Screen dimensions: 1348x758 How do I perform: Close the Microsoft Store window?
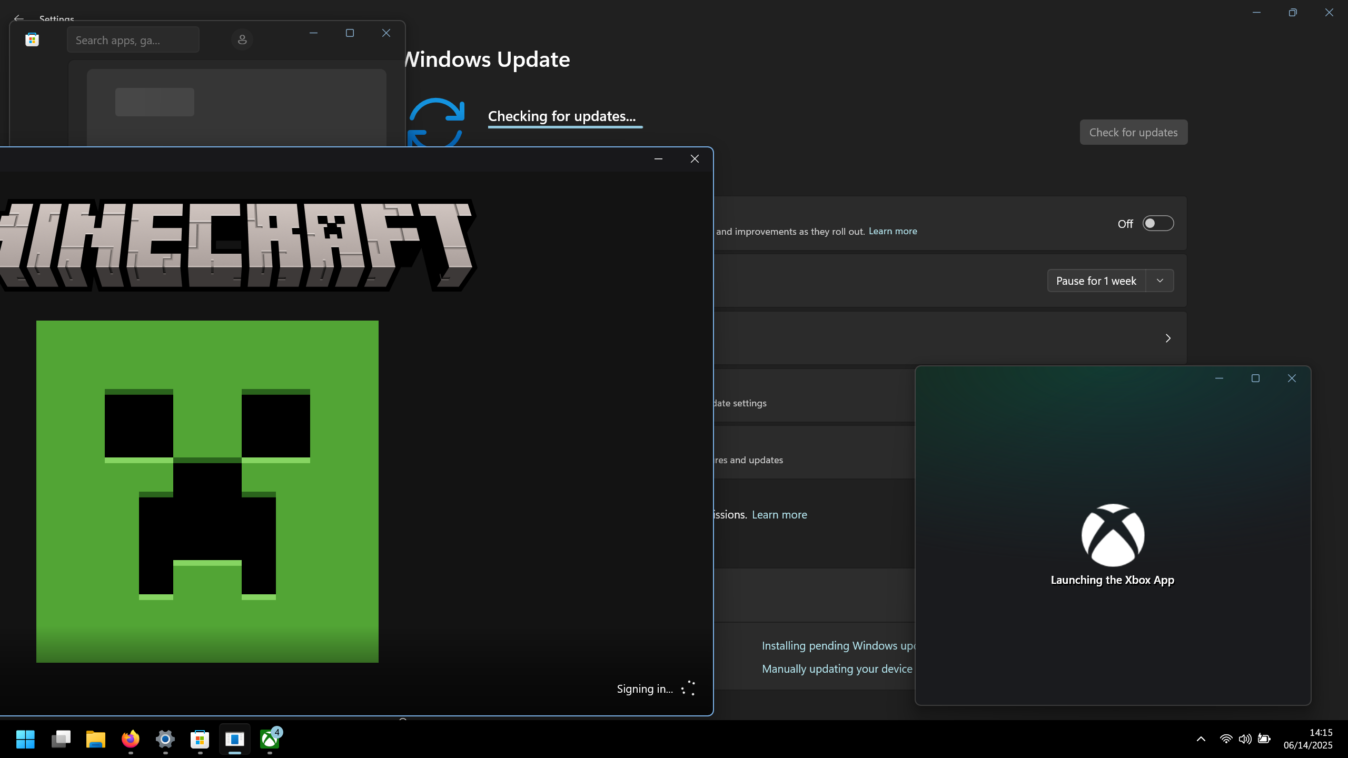(386, 33)
